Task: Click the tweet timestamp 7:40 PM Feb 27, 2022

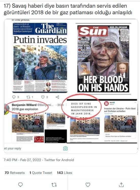Action: tap(22, 160)
